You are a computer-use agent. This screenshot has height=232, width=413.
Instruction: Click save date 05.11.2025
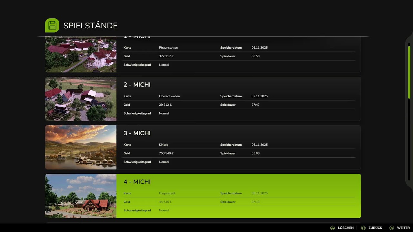coord(259,193)
